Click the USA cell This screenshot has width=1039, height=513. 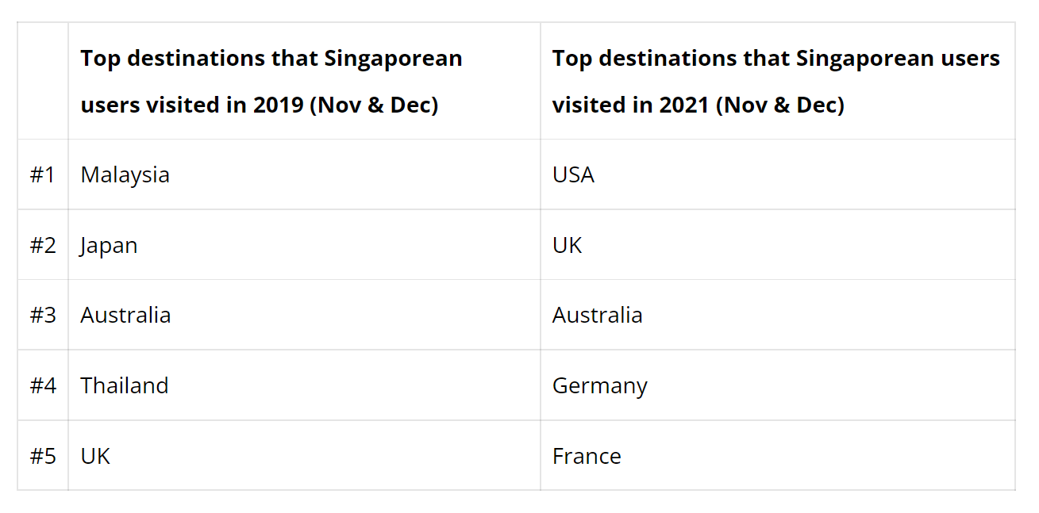pos(573,174)
